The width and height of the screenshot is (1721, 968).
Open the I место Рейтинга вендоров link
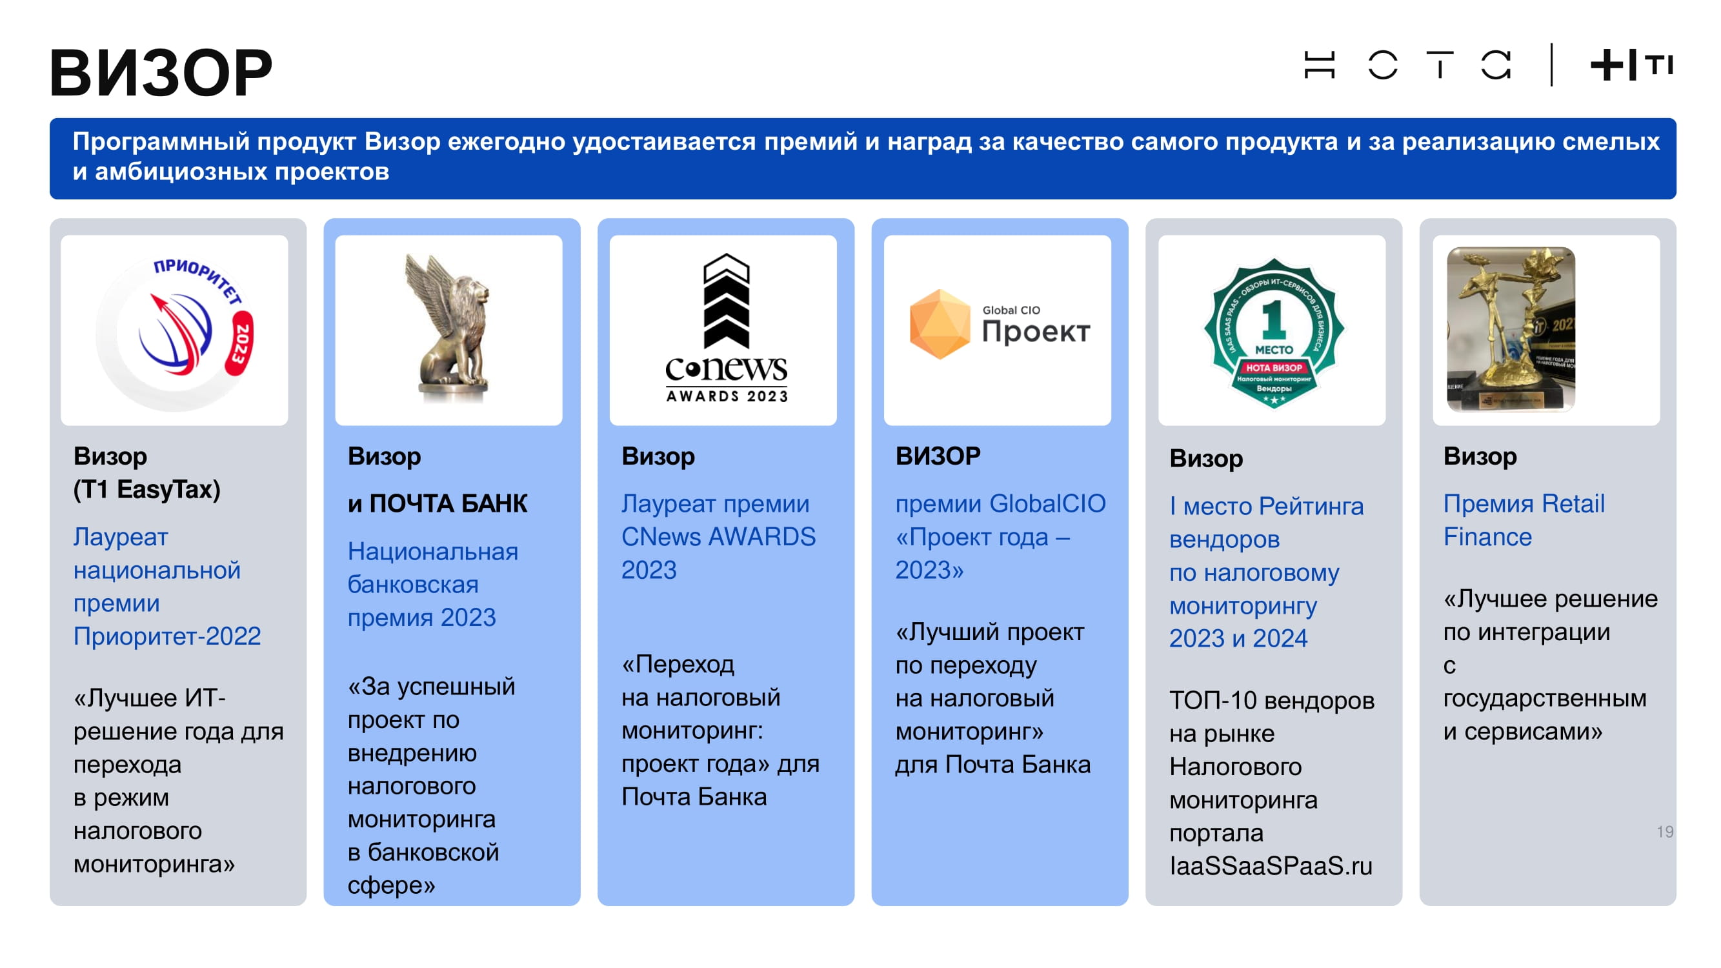(1266, 572)
